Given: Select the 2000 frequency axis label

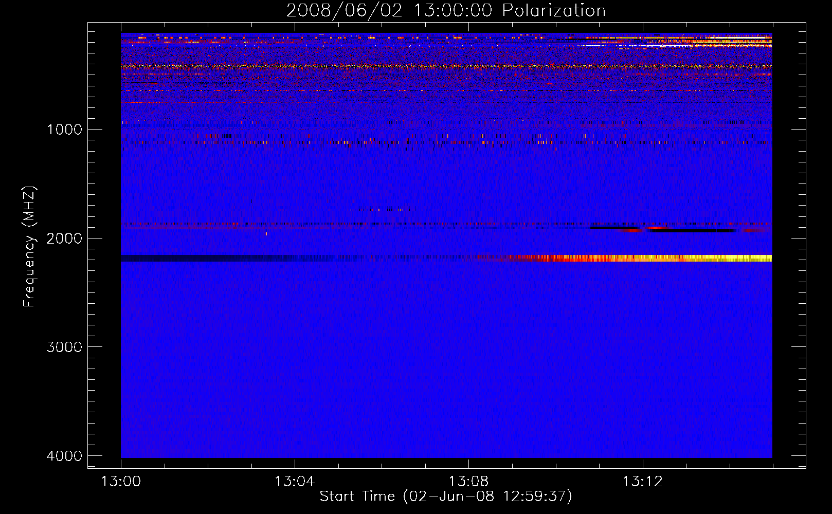Looking at the screenshot, I should 64,238.
